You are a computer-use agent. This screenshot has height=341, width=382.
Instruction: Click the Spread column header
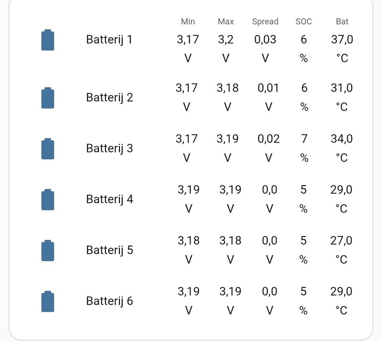[265, 21]
